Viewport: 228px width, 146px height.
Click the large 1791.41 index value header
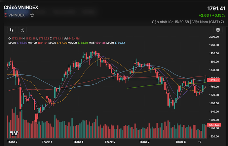tap(216, 9)
